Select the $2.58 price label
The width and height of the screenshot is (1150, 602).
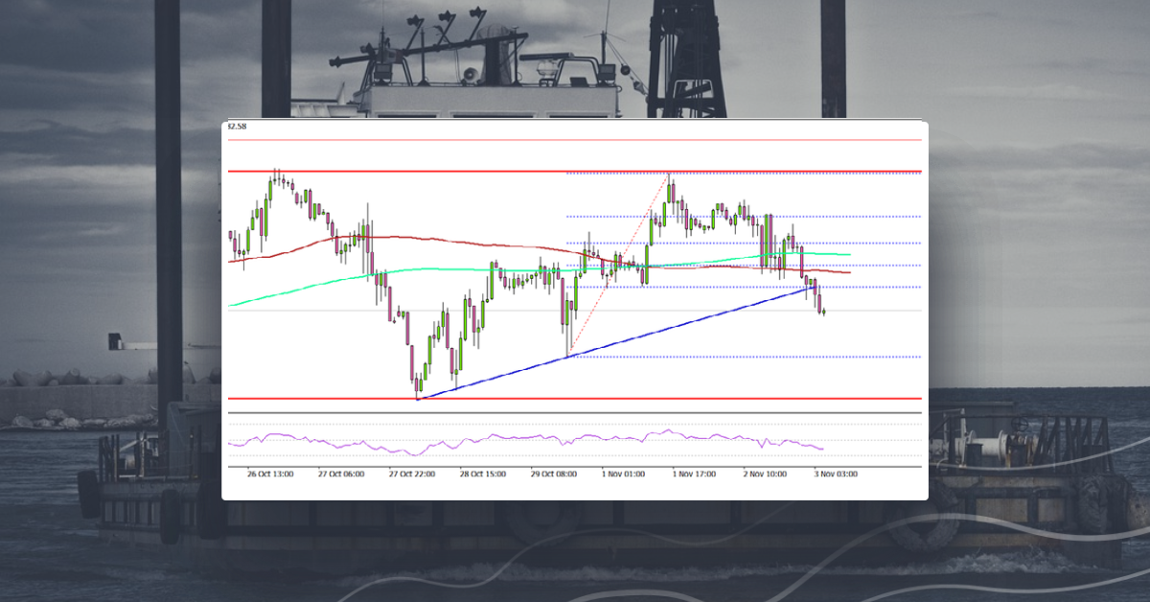(x=235, y=126)
